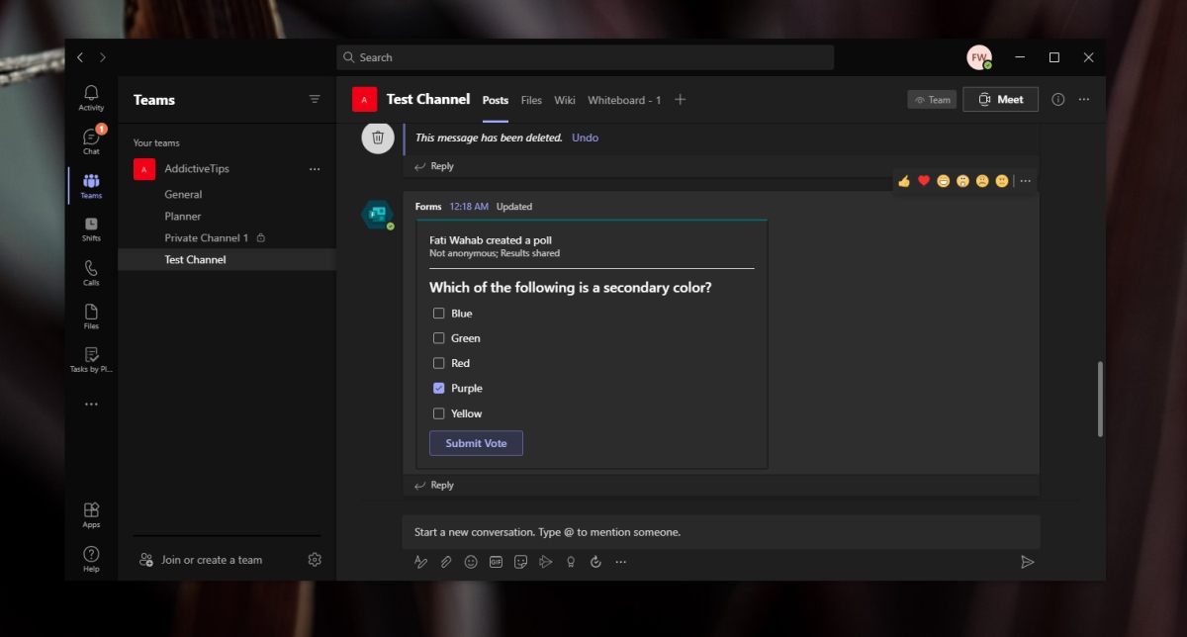Image resolution: width=1187 pixels, height=637 pixels.
Task: Click the Search box
Action: [585, 57]
